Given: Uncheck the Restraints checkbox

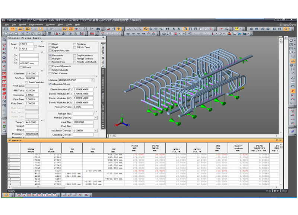Looking at the screenshot, I should 50,55.
